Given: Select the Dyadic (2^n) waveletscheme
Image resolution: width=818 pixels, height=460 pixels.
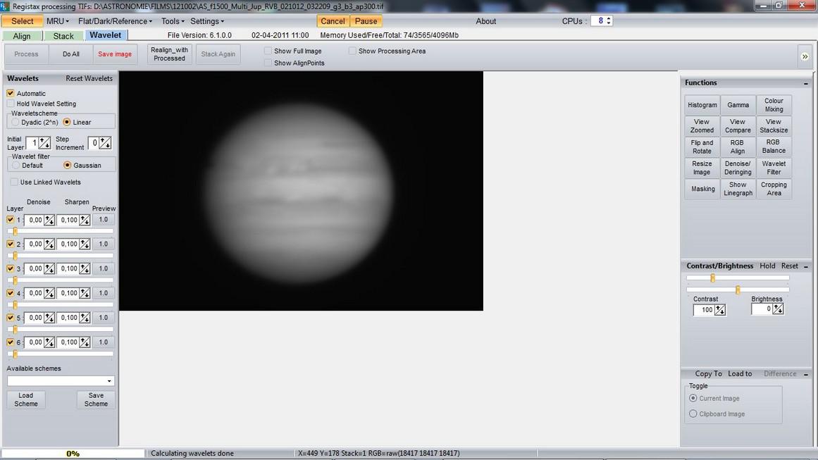Looking at the screenshot, I should [x=16, y=122].
